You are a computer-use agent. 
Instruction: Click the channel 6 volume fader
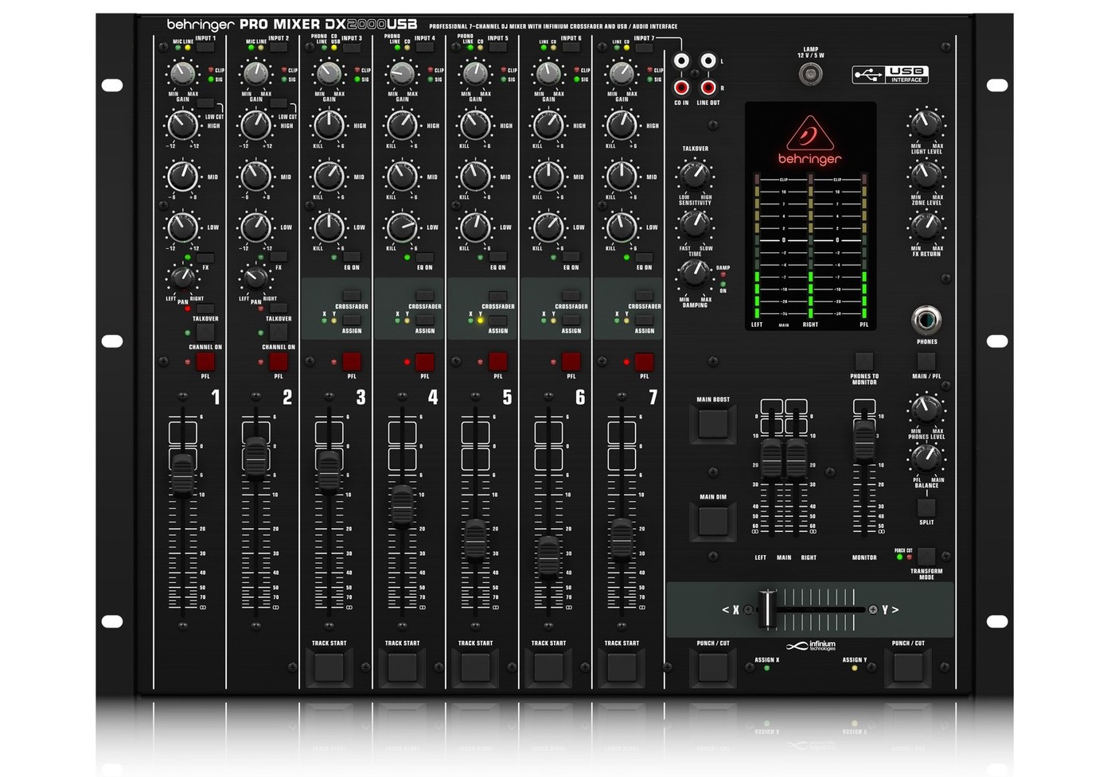pyautogui.click(x=548, y=556)
